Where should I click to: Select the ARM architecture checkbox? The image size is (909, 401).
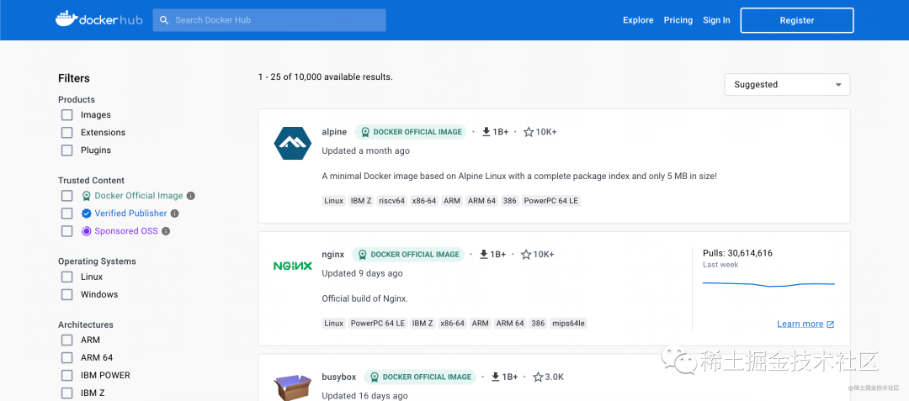[67, 340]
